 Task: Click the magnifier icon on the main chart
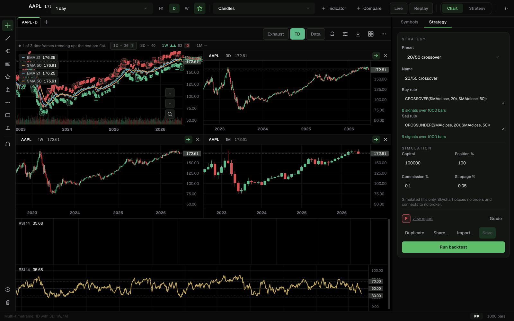point(170,114)
